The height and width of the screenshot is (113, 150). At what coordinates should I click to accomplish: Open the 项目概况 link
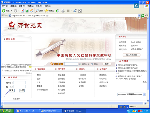click(x=103, y=75)
